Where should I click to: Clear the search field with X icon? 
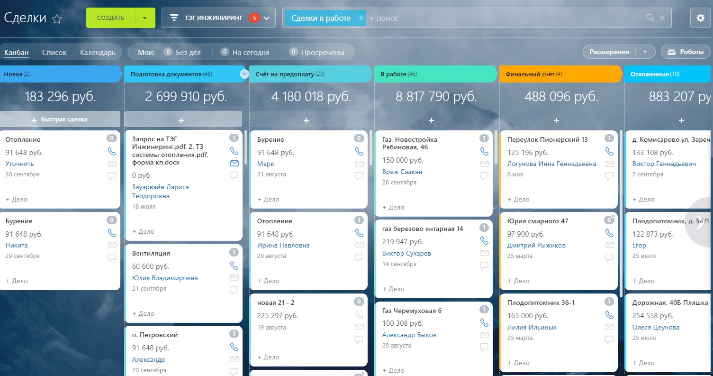click(x=662, y=18)
